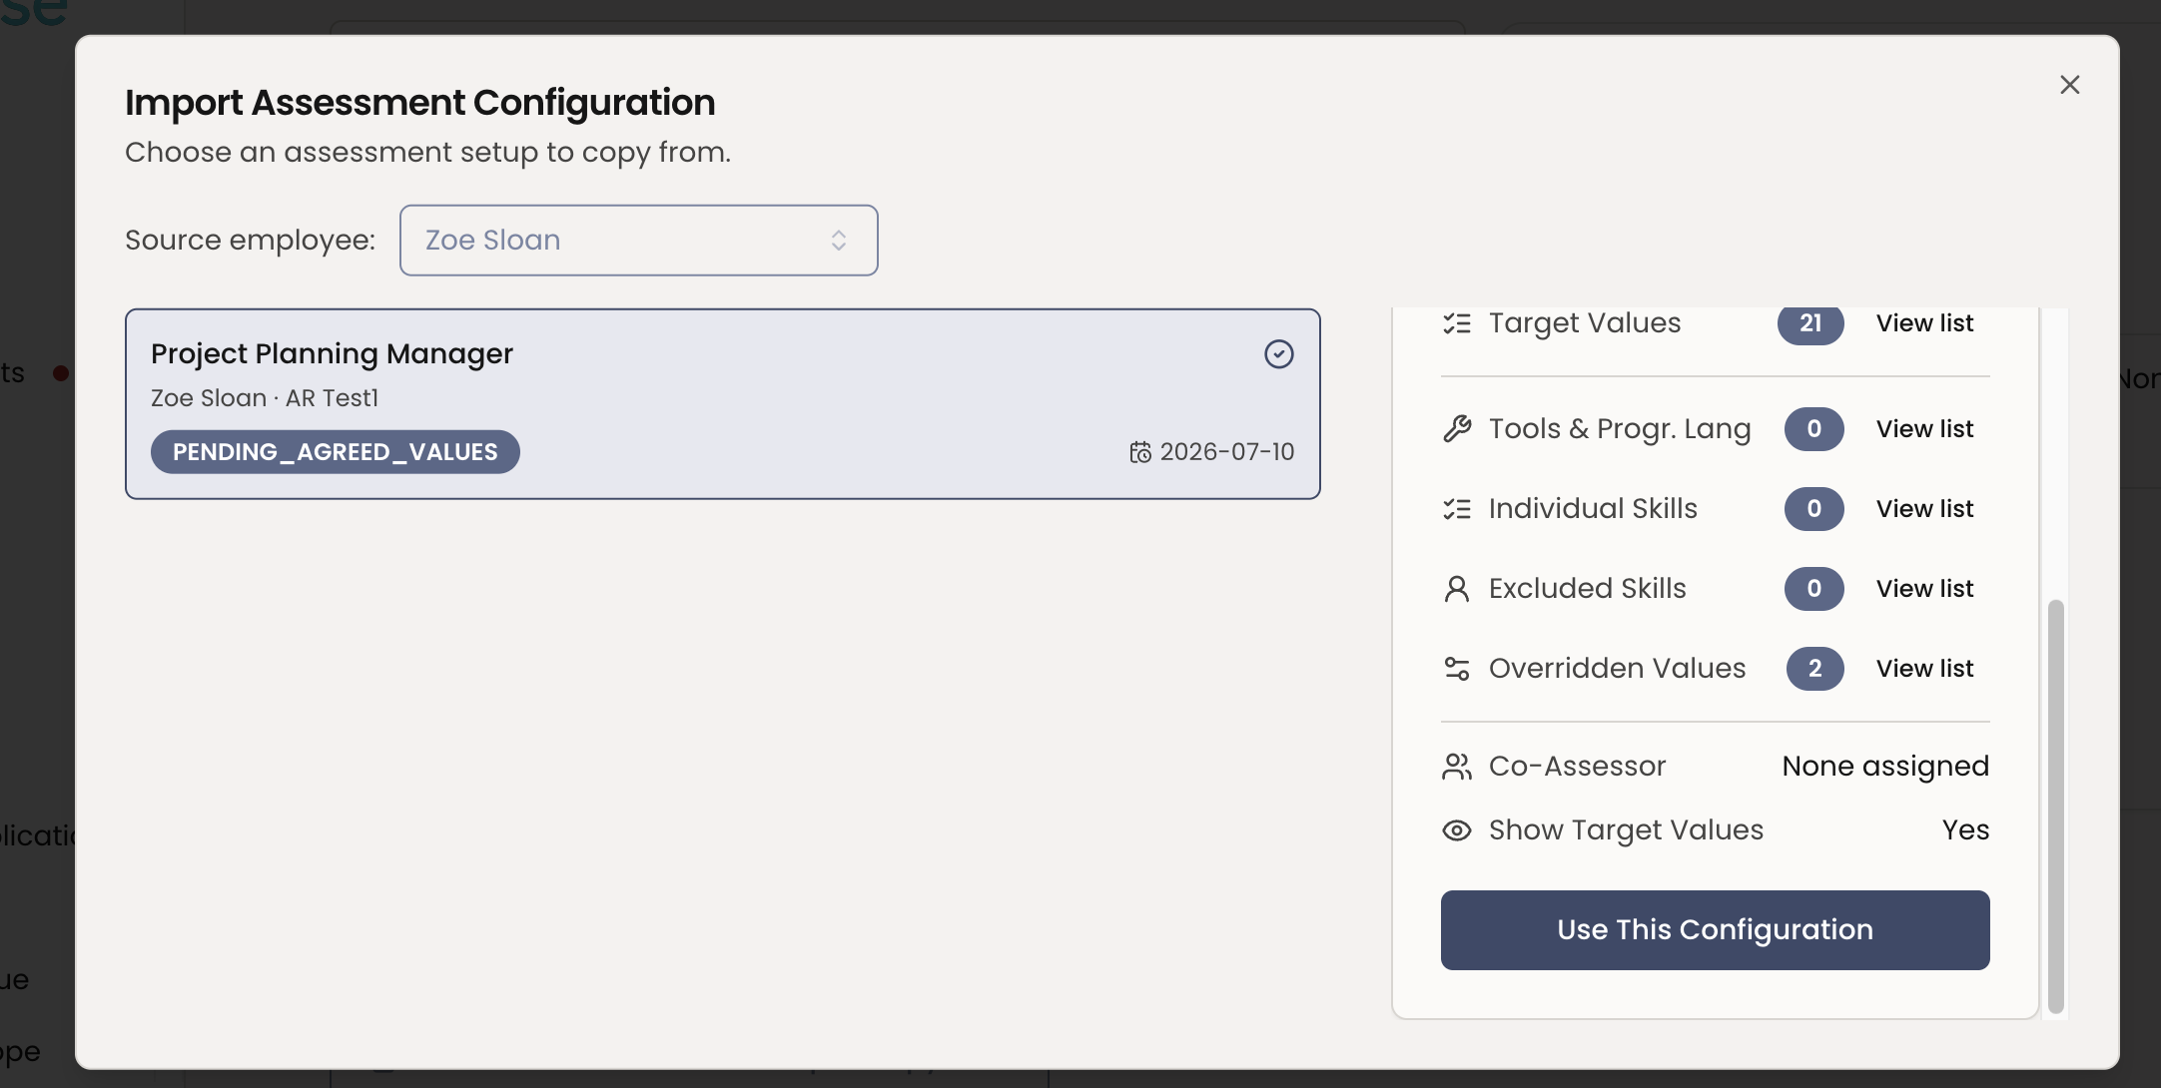Click the Overridden Values count badge 2
Screen dimensions: 2161x1088
pos(1815,669)
